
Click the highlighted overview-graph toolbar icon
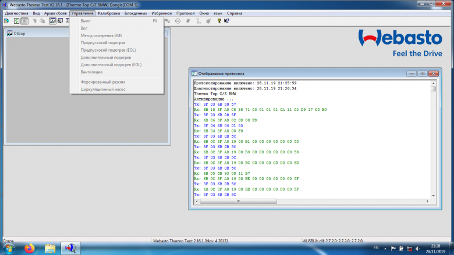click(x=52, y=21)
